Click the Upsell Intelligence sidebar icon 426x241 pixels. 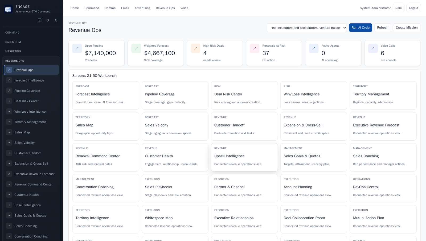click(9, 205)
